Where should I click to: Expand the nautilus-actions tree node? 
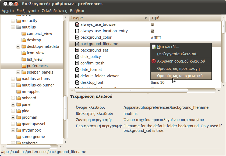pyautogui.click(x=13, y=79)
